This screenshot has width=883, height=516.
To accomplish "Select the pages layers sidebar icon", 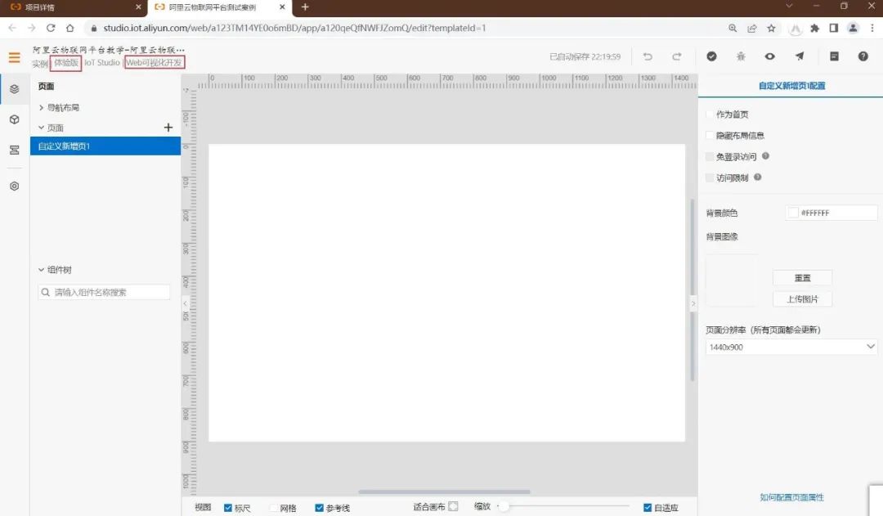I will [x=15, y=89].
